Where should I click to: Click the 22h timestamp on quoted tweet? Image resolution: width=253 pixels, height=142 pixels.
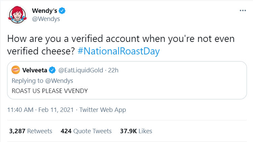point(113,70)
